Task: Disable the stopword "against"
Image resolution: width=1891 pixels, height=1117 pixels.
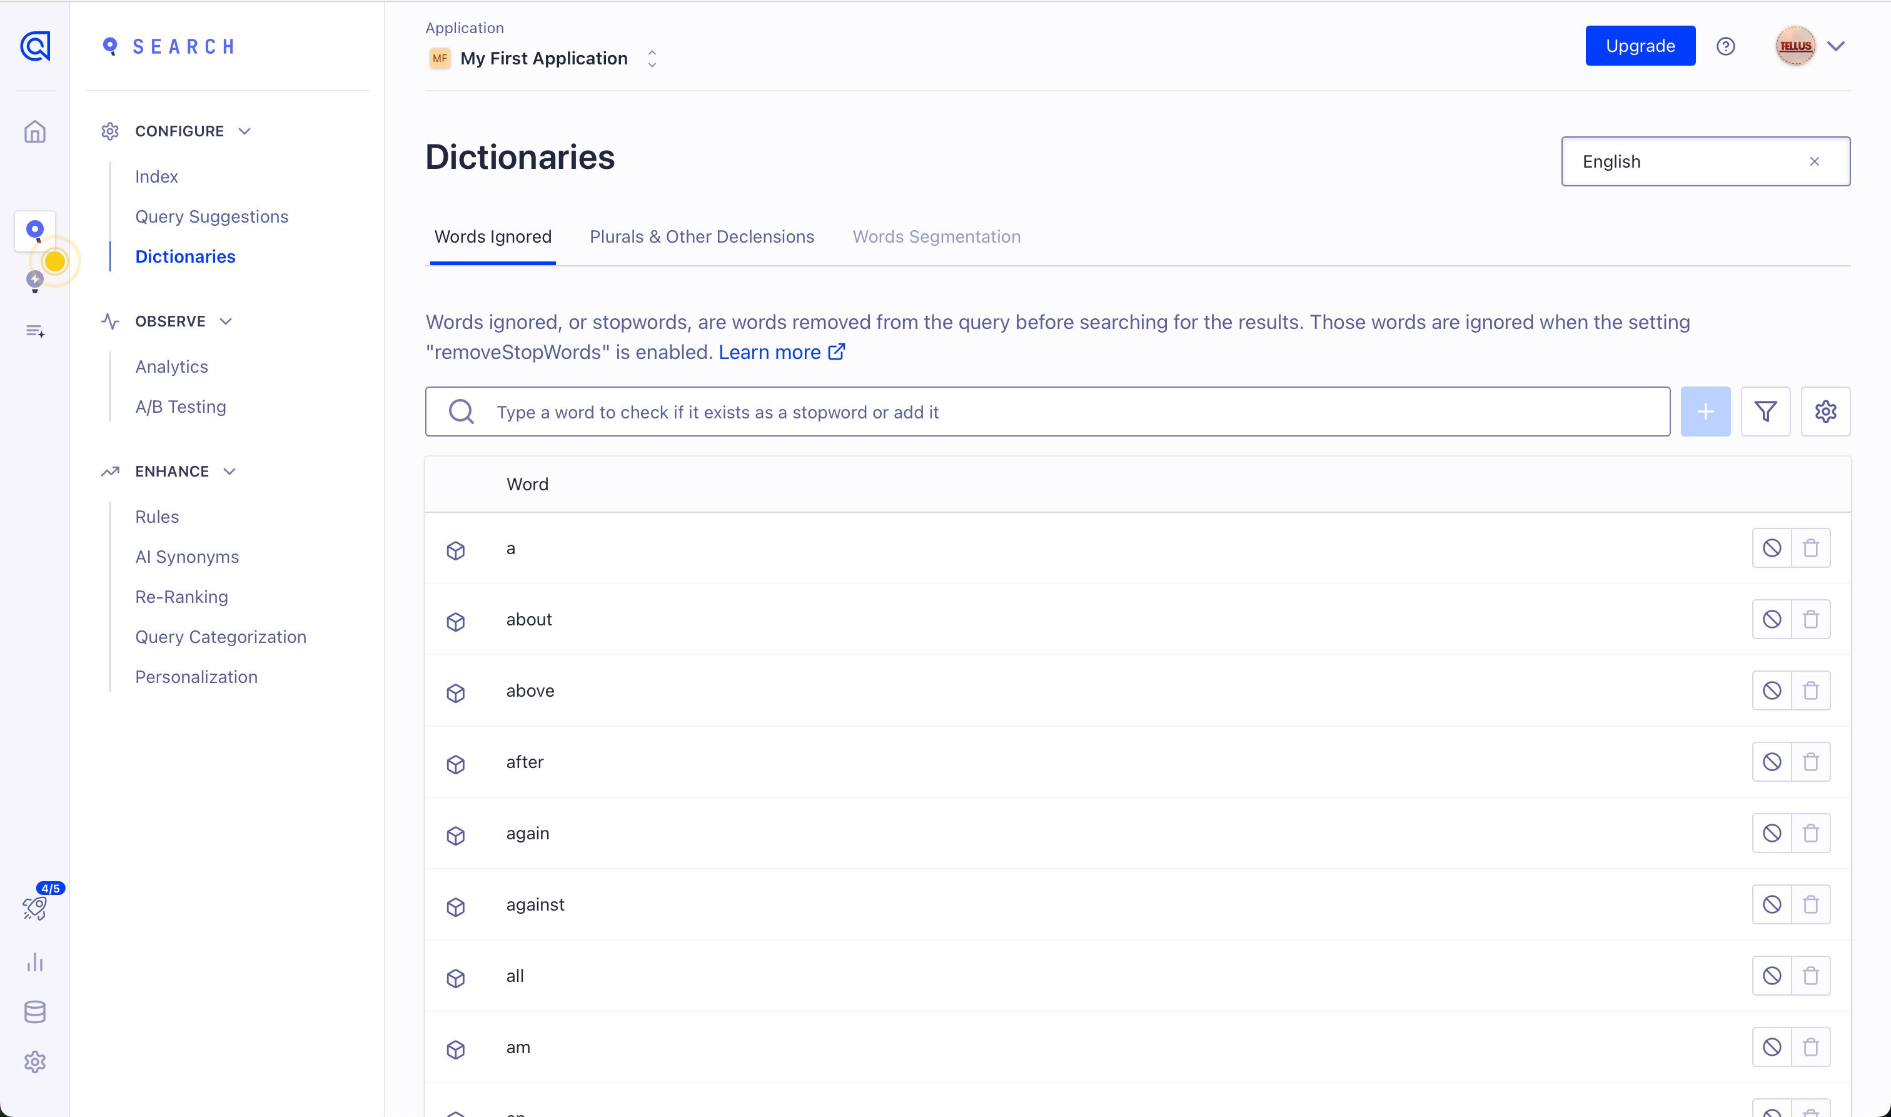Action: point(1772,905)
